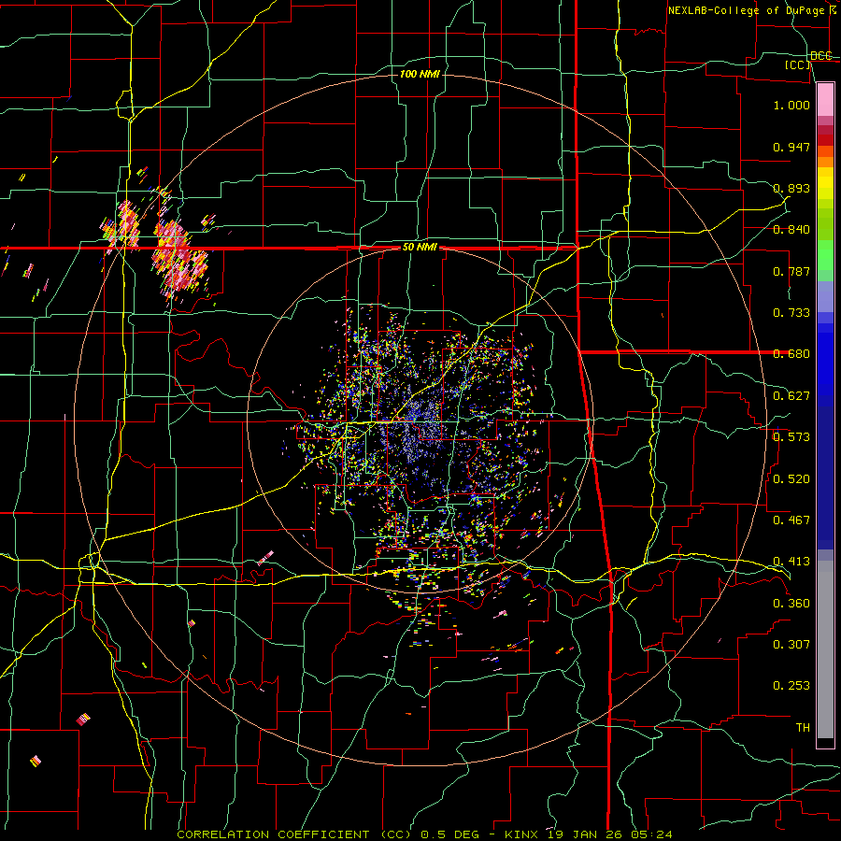Select the 1.000 value on the color scale
Screen dimensions: 841x841
tap(791, 105)
